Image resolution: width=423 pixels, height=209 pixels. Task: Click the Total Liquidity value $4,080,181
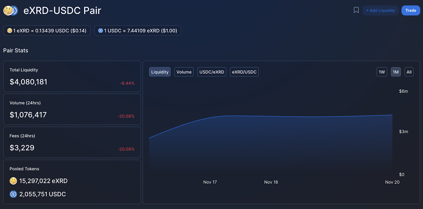pyautogui.click(x=28, y=82)
